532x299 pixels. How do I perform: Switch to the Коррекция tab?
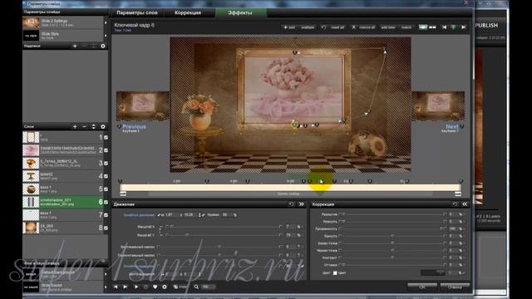coord(188,12)
